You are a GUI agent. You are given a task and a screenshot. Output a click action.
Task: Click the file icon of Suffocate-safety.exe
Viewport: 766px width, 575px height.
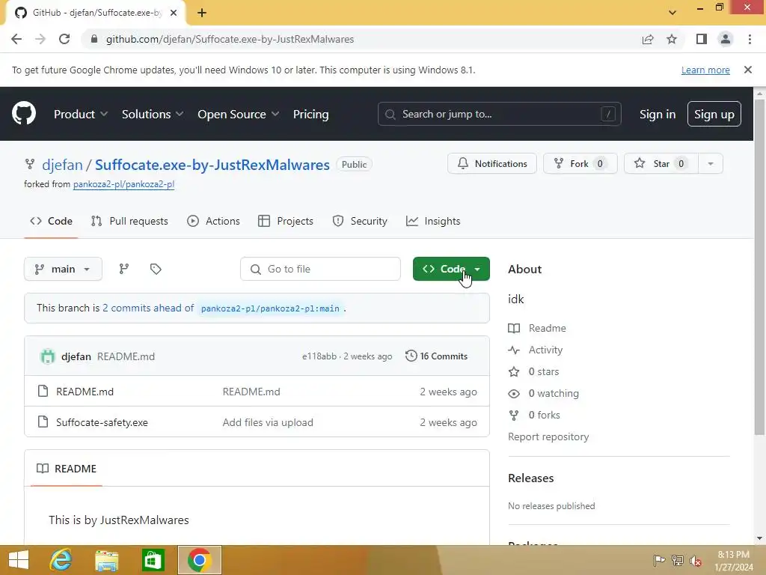click(43, 422)
